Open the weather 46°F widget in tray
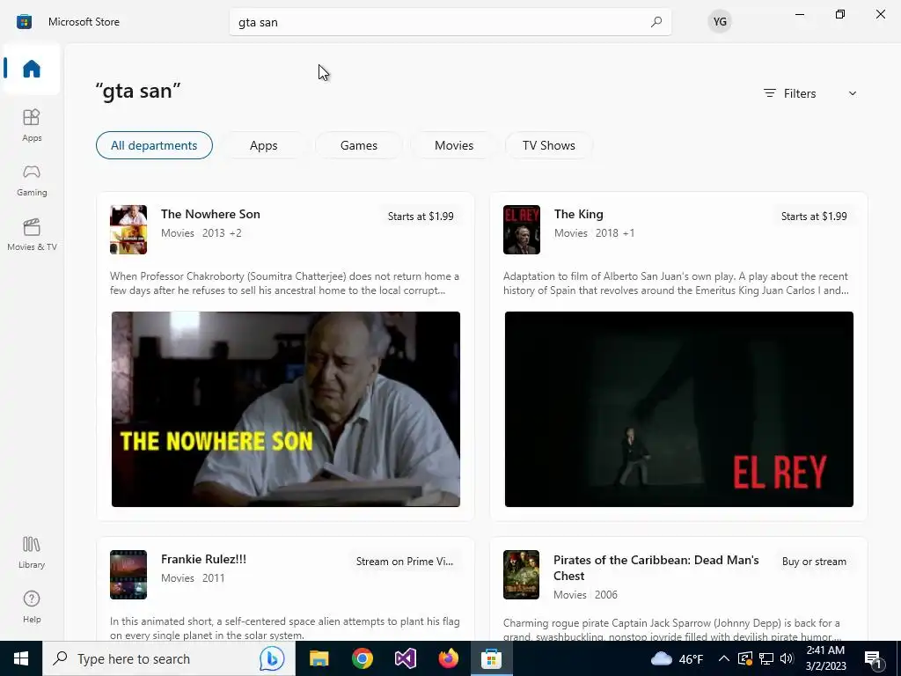Screen dimensions: 901x676 pyautogui.click(x=677, y=658)
